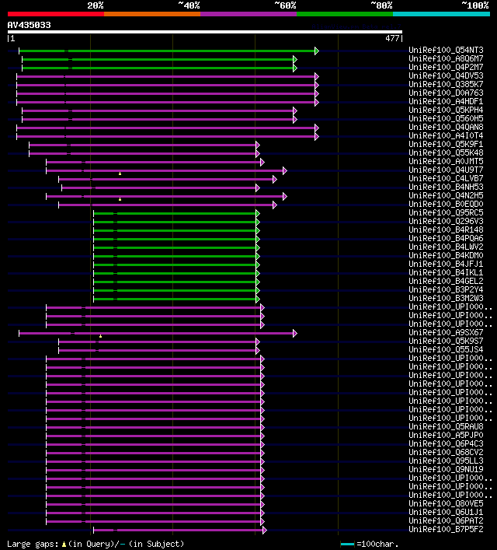Open the UniRef100_Q385K7 hit label
Screen dimensions: 497x550
(x=446, y=84)
